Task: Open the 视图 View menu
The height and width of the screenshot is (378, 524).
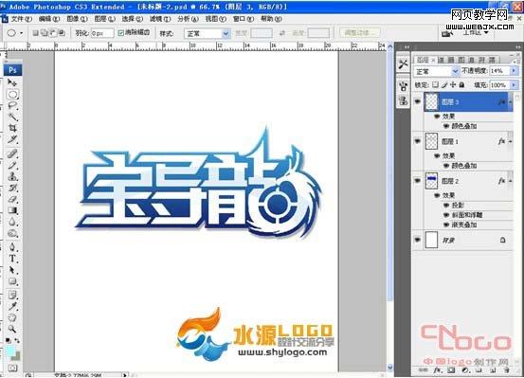Action: click(x=215, y=19)
